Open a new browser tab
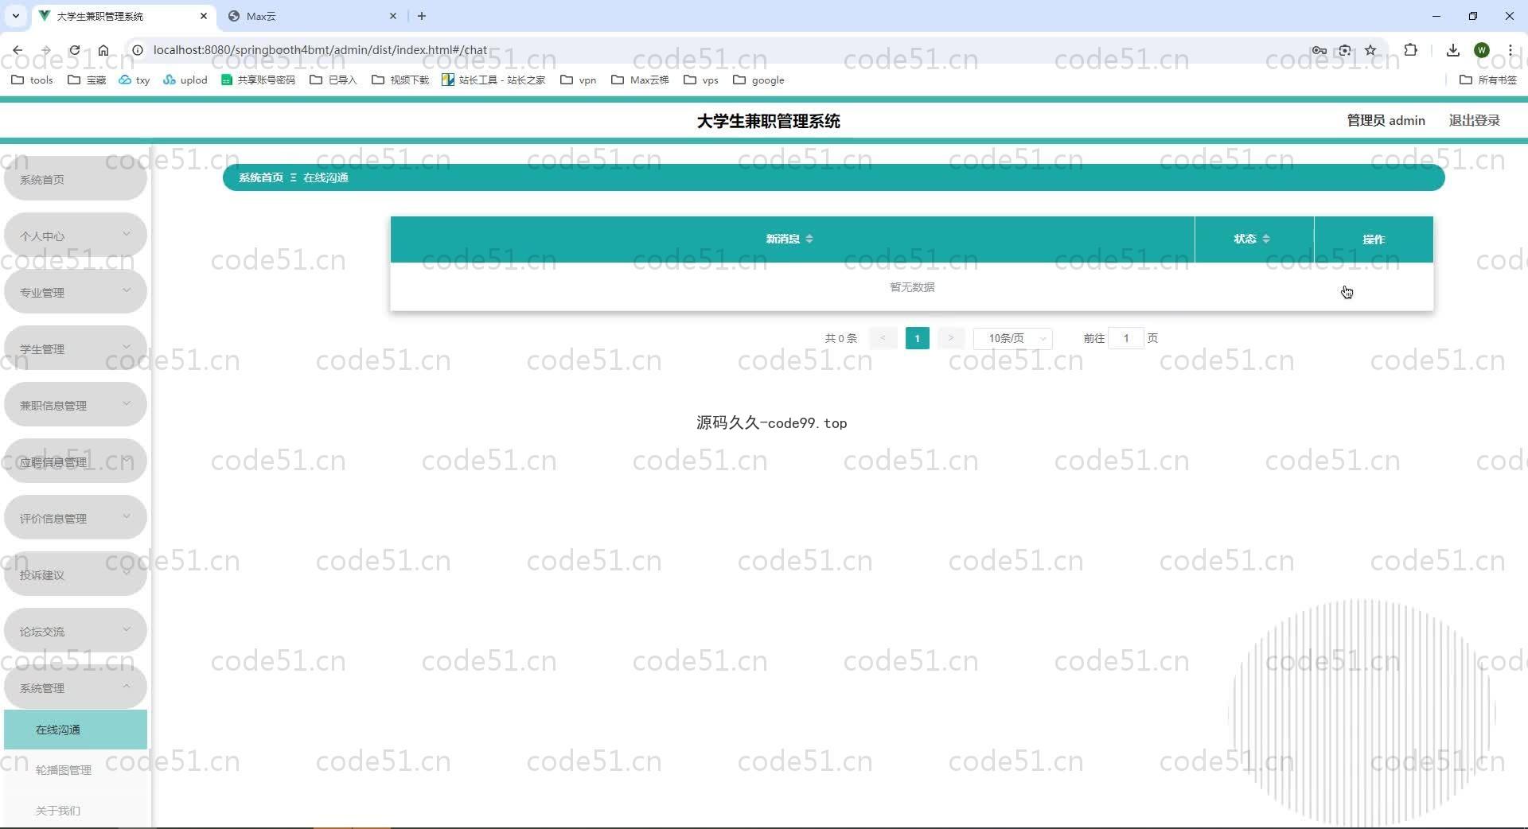Image resolution: width=1528 pixels, height=829 pixels. coord(422,16)
